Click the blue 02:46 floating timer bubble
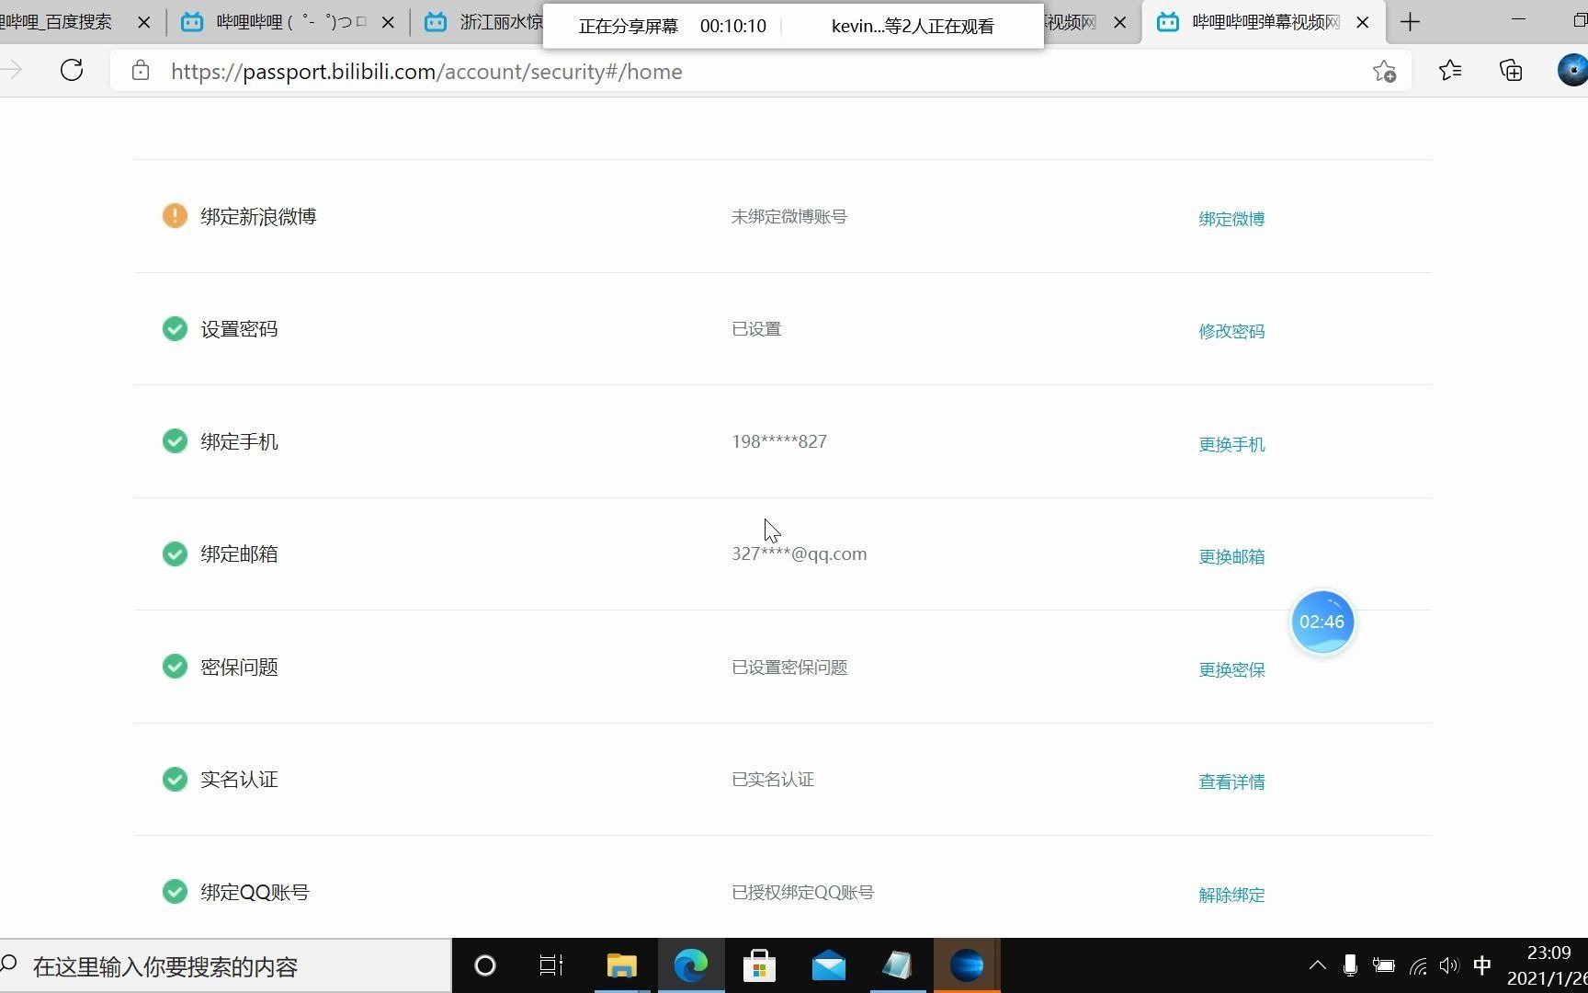The width and height of the screenshot is (1588, 993). (1321, 622)
